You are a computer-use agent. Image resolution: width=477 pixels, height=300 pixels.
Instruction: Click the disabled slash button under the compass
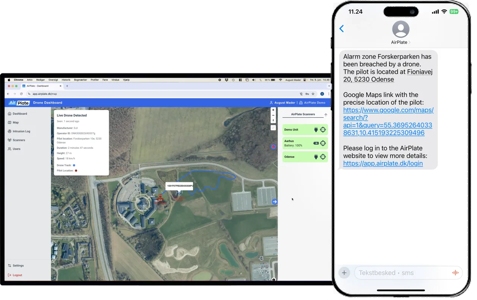pyautogui.click(x=273, y=128)
